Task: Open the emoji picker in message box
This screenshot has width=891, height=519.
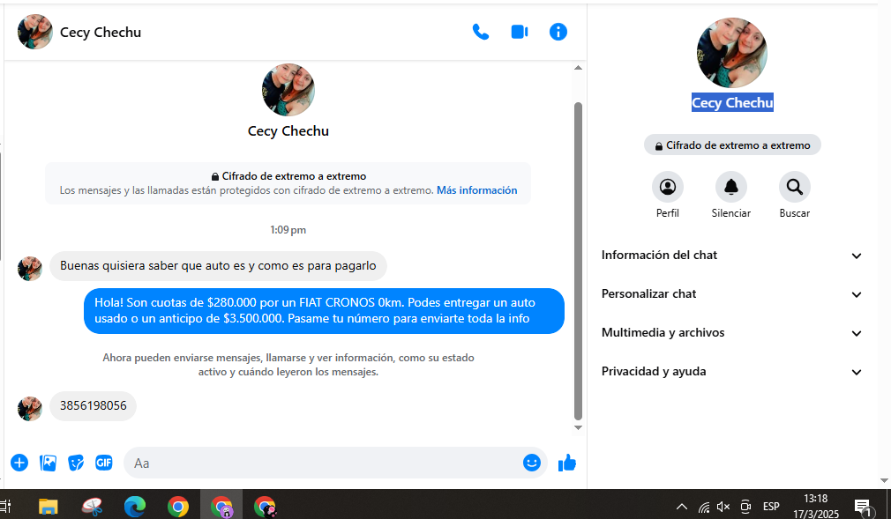Action: point(531,463)
